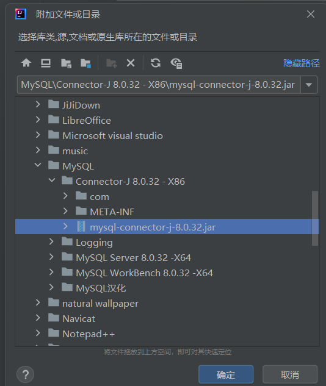The height and width of the screenshot is (386, 326).
Task: Click the Notepad++ folder icon
Action: tap(54, 333)
